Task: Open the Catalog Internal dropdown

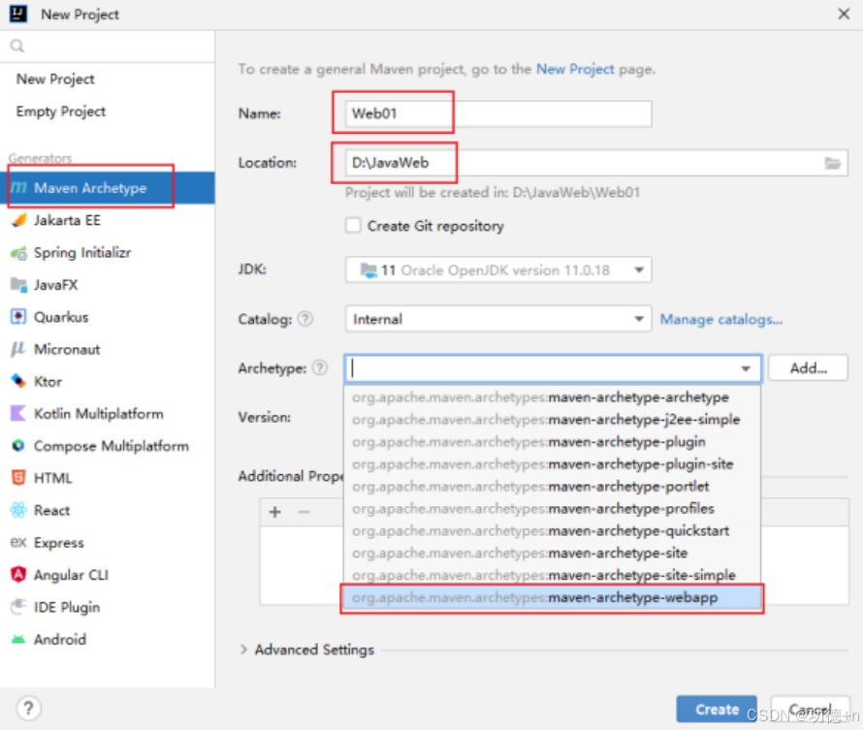Action: pos(498,319)
